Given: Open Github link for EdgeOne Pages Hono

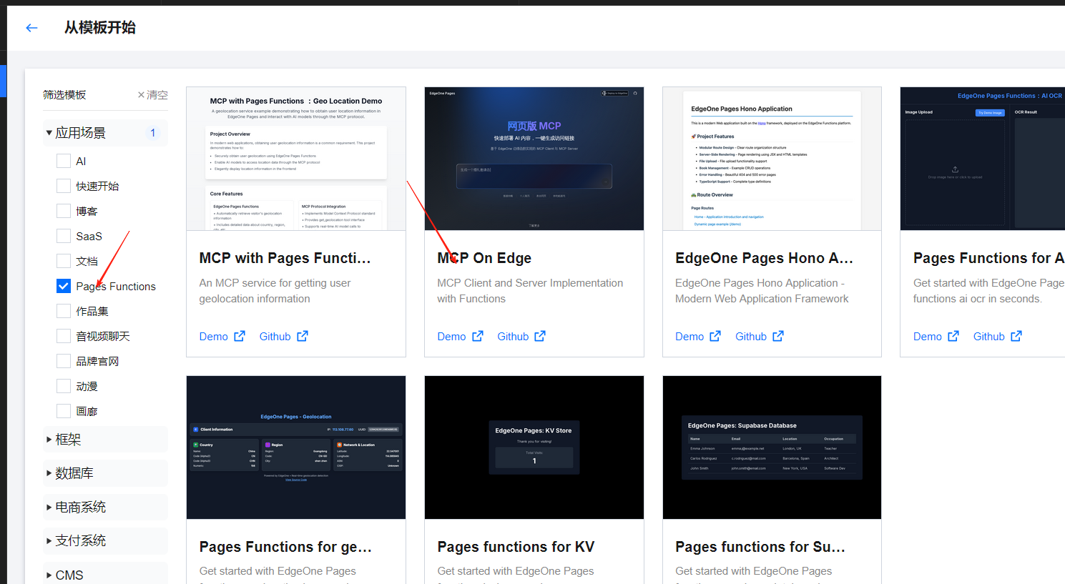Looking at the screenshot, I should pos(751,337).
